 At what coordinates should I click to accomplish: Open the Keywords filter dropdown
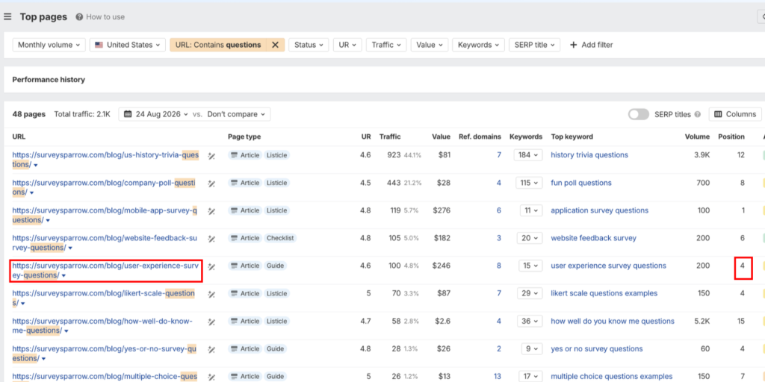478,45
